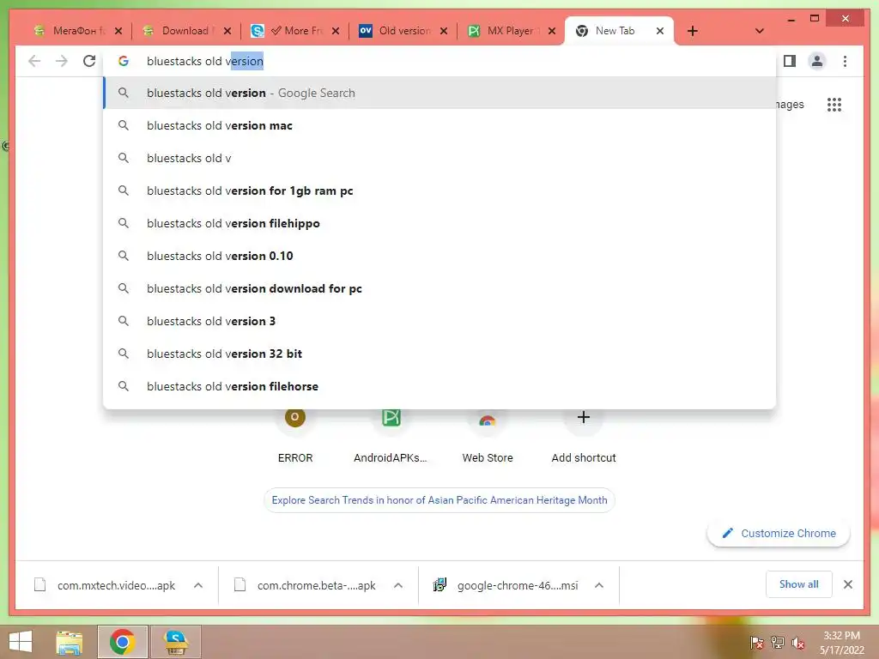
Task: Click the Customize Chrome button
Action: click(778, 533)
